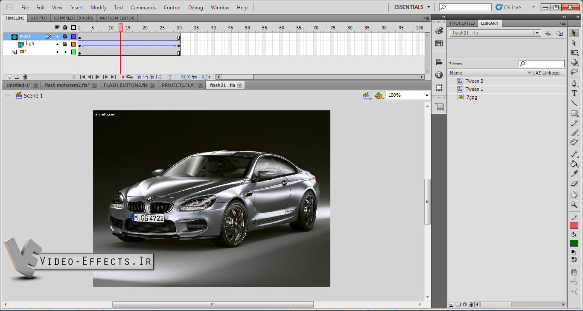This screenshot has height=311, width=583.
Task: Open the Modify menu
Action: (99, 8)
